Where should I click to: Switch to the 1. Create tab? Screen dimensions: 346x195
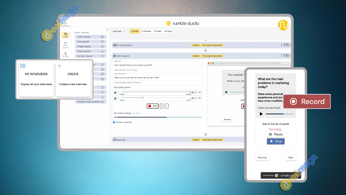(x=135, y=31)
